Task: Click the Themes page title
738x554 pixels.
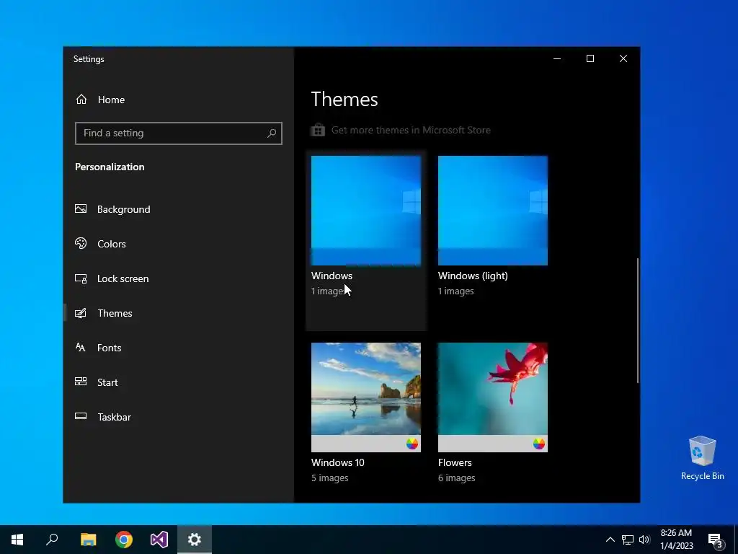Action: coord(344,100)
